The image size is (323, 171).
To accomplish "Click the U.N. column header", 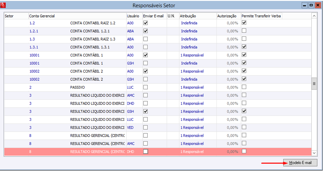I will click(x=173, y=16).
